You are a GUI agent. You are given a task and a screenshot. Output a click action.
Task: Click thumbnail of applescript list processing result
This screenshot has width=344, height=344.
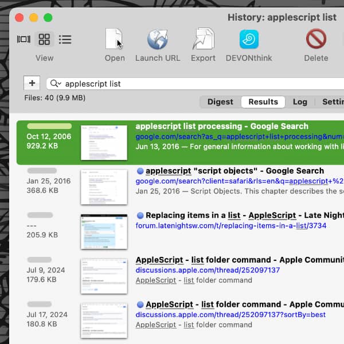104,143
